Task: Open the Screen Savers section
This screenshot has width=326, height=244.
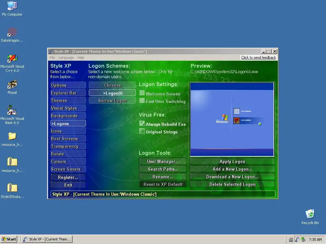Action: [68, 169]
